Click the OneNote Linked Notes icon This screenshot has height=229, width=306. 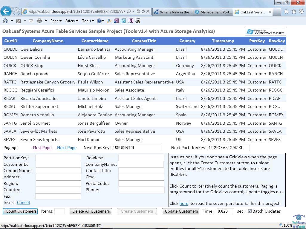point(131,21)
